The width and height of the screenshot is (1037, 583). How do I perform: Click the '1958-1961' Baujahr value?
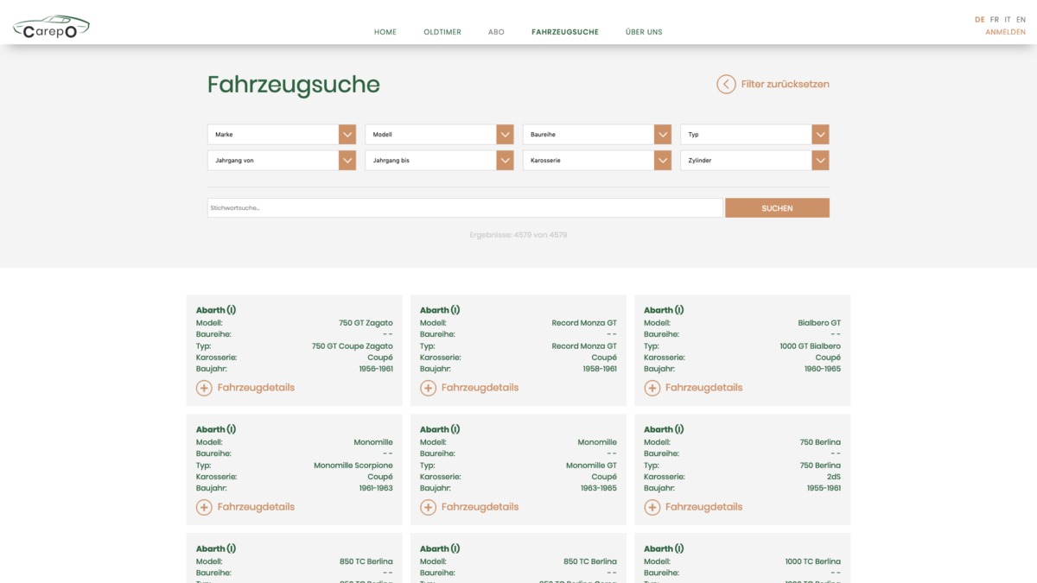pos(600,369)
